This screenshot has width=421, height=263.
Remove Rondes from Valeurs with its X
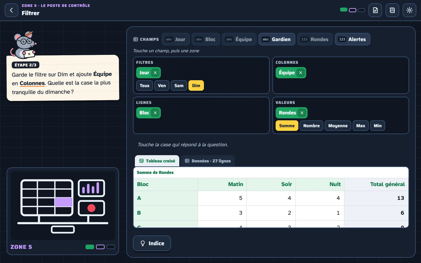(x=302, y=113)
